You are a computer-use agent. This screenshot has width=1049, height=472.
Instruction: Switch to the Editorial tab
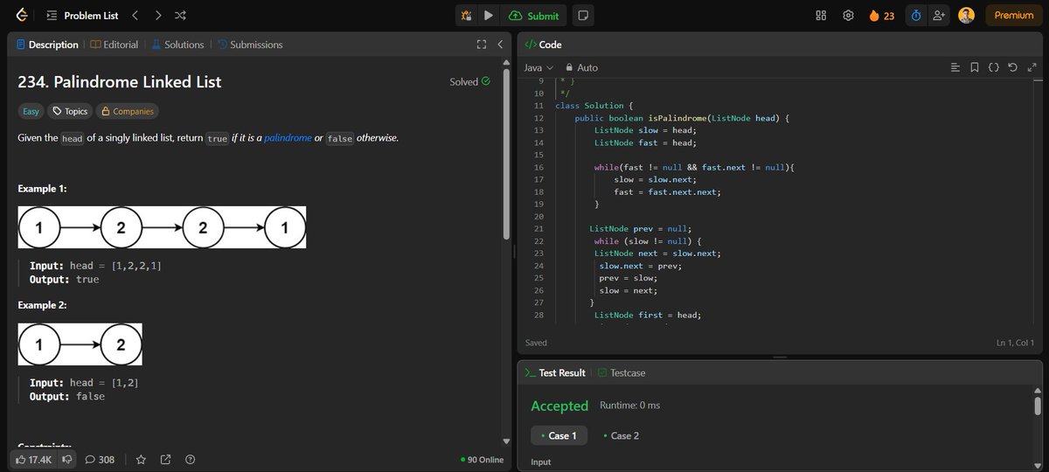tap(114, 45)
